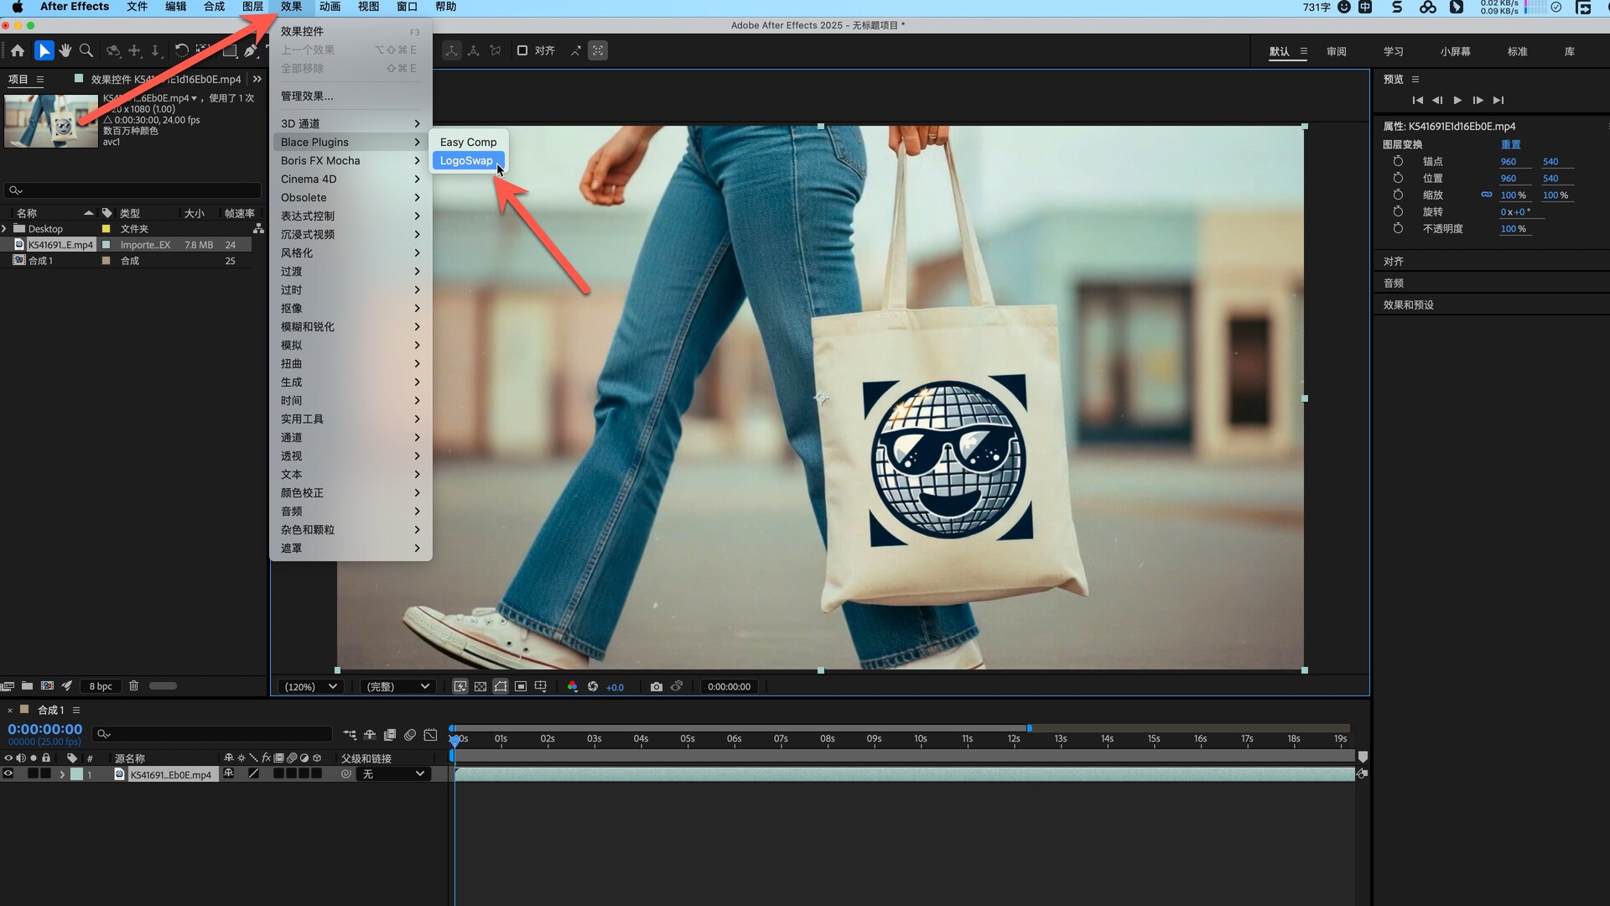Click the trash icon in Project panel

click(133, 686)
